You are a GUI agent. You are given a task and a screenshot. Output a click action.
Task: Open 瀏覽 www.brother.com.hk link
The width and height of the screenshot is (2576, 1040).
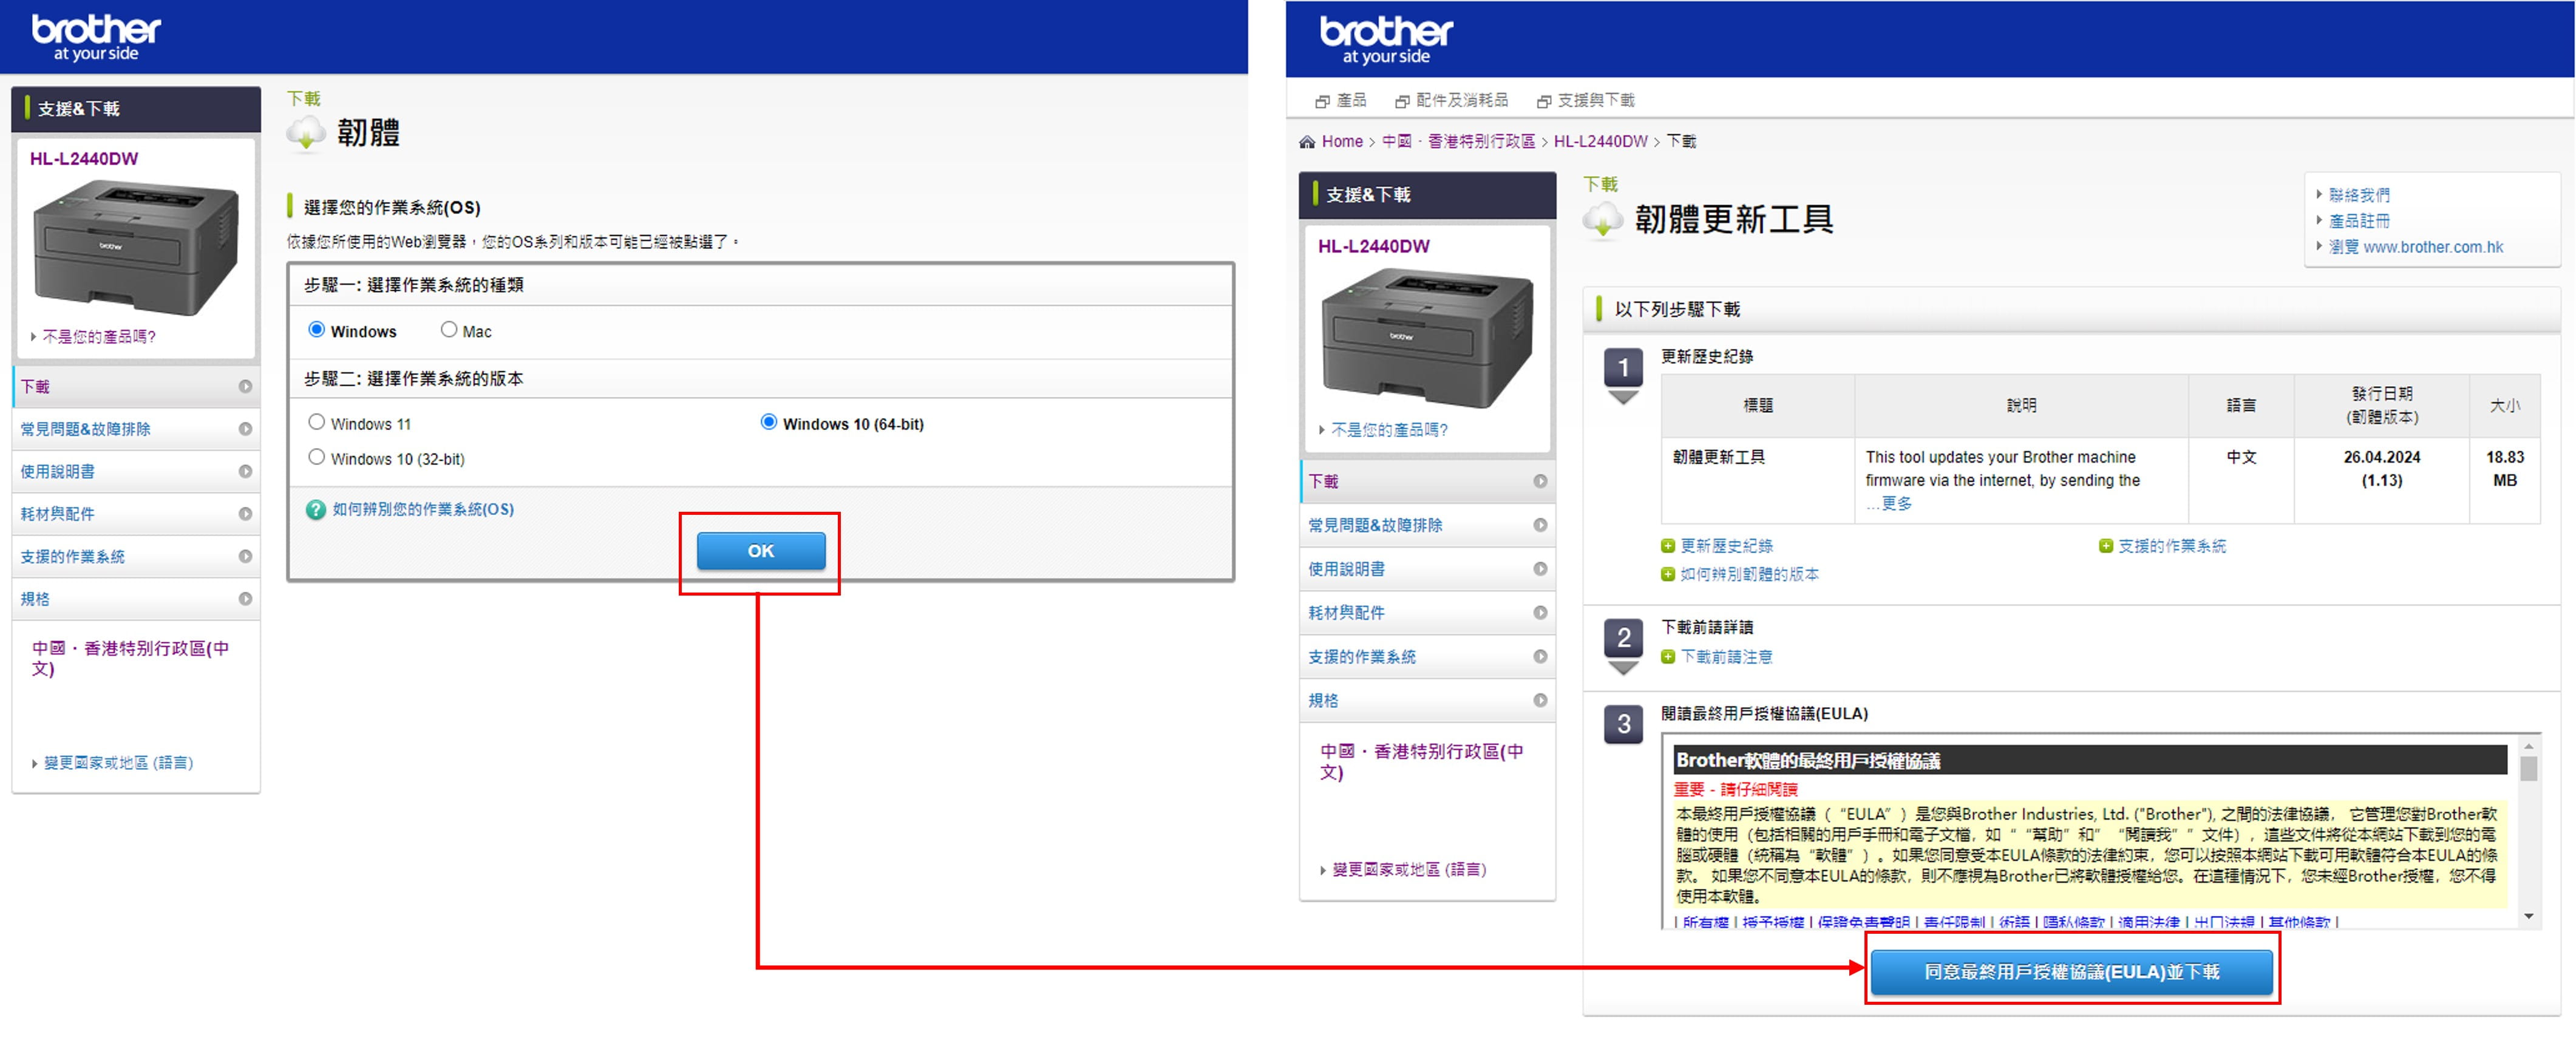[x=2415, y=248]
